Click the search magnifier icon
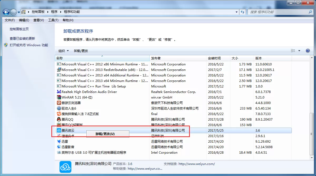The image size is (316, 176). 310,12
